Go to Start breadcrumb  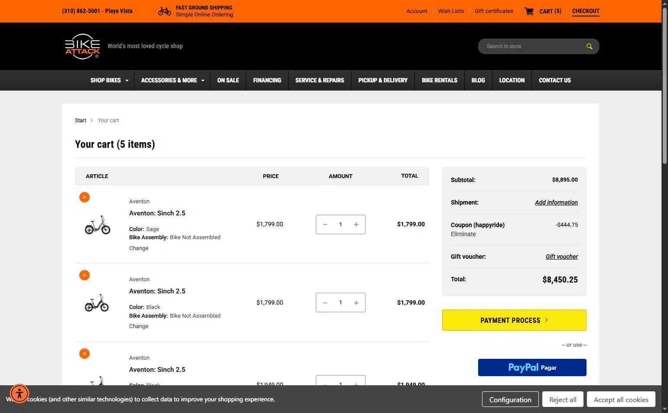pos(81,120)
